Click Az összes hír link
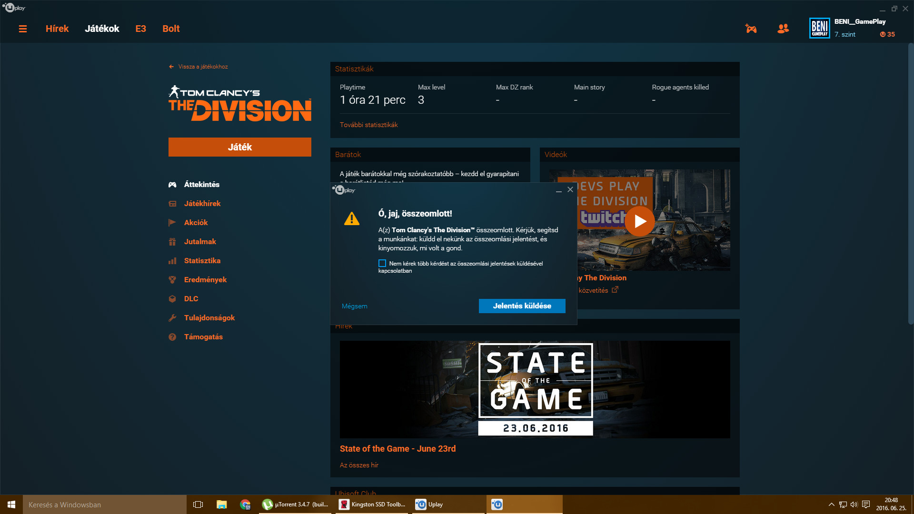The image size is (914, 514). click(x=359, y=465)
